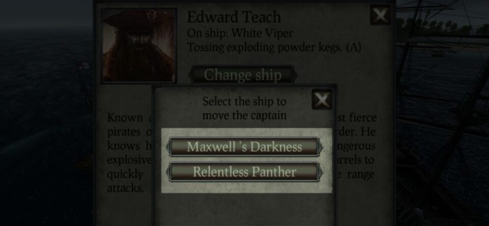Click the captain biography paragraph's last word 'attacks'
The image size is (489, 226).
click(x=125, y=188)
